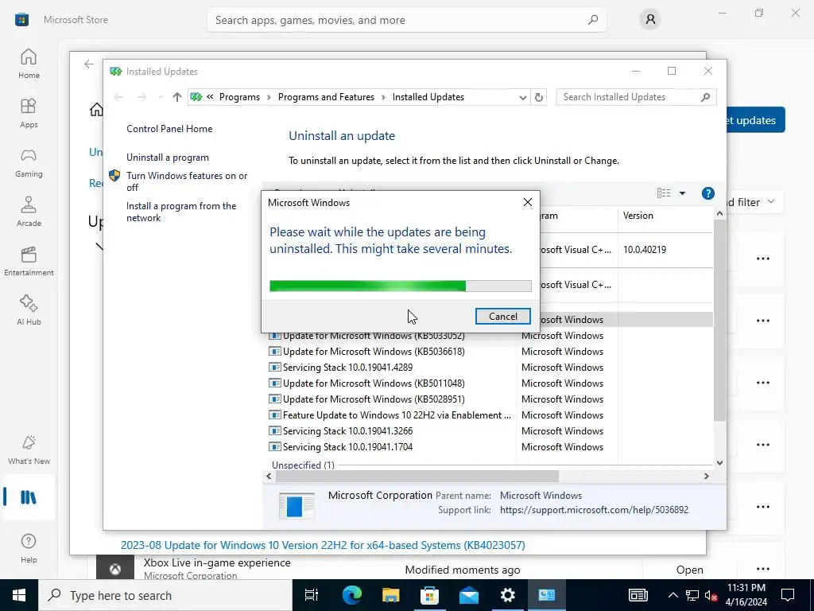Open the notification center icon
Image resolution: width=814 pixels, height=611 pixels.
788,595
